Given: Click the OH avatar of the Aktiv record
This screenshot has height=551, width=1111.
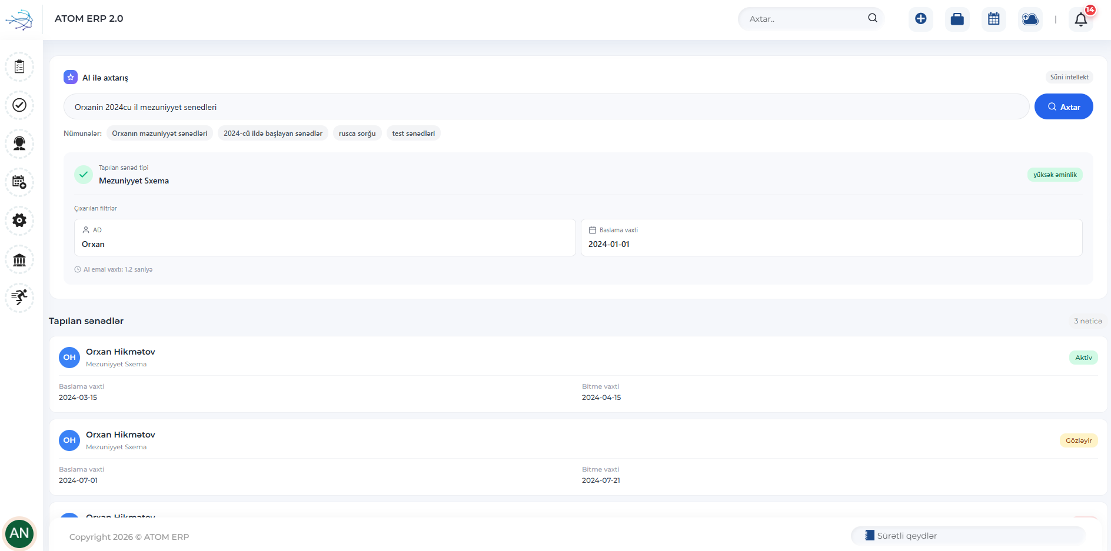Looking at the screenshot, I should coord(69,358).
